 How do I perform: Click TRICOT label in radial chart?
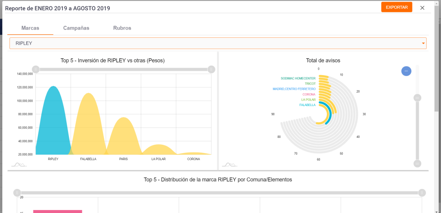click(310, 83)
